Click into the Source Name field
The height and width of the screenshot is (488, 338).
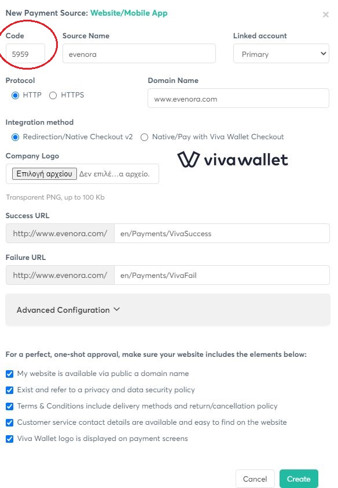coord(139,53)
